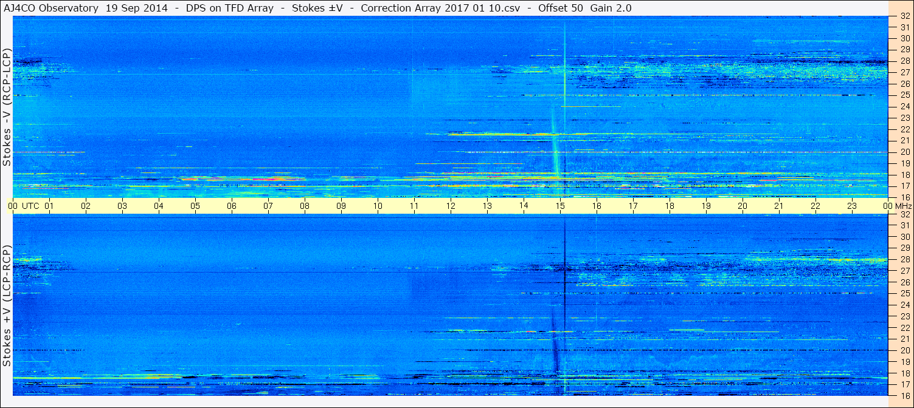Image resolution: width=914 pixels, height=408 pixels.
Task: Select the 13 hour time marker
Action: click(x=487, y=206)
